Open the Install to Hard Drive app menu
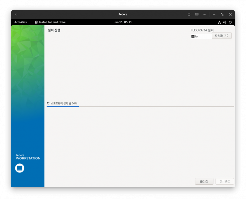This screenshot has width=246, height=199. coord(52,22)
